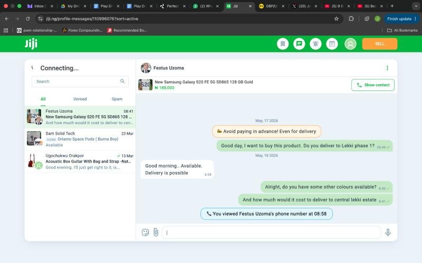Image resolution: width=422 pixels, height=263 pixels.
Task: Switch to the Unread tab
Action: coord(80,99)
